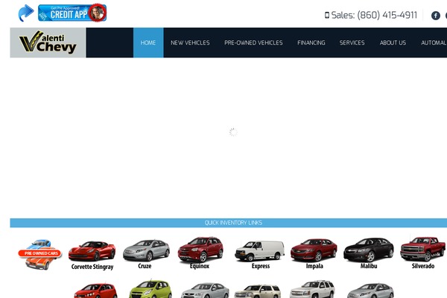This screenshot has height=298, width=447.
Task: Select the Home menu tab
Action: [148, 42]
